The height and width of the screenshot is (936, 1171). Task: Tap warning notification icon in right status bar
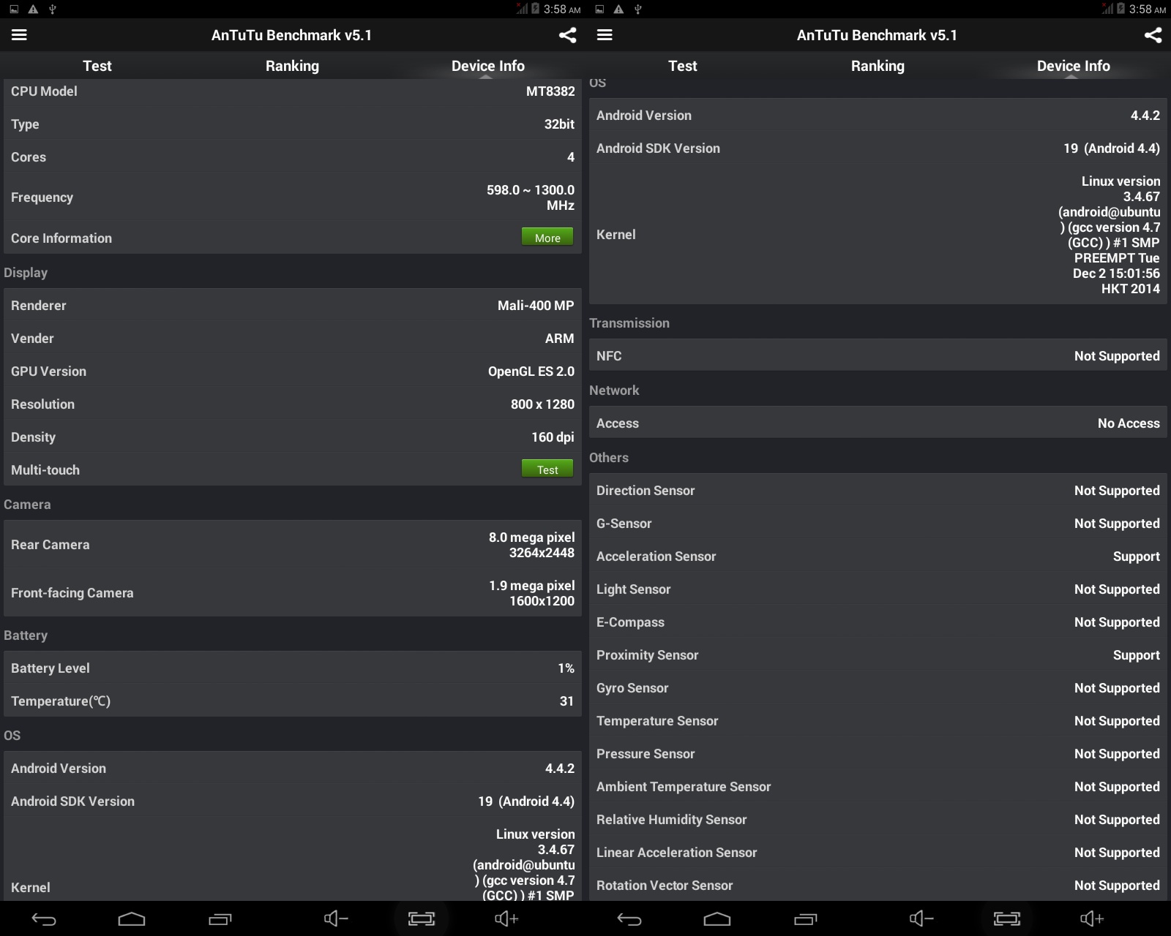point(618,9)
